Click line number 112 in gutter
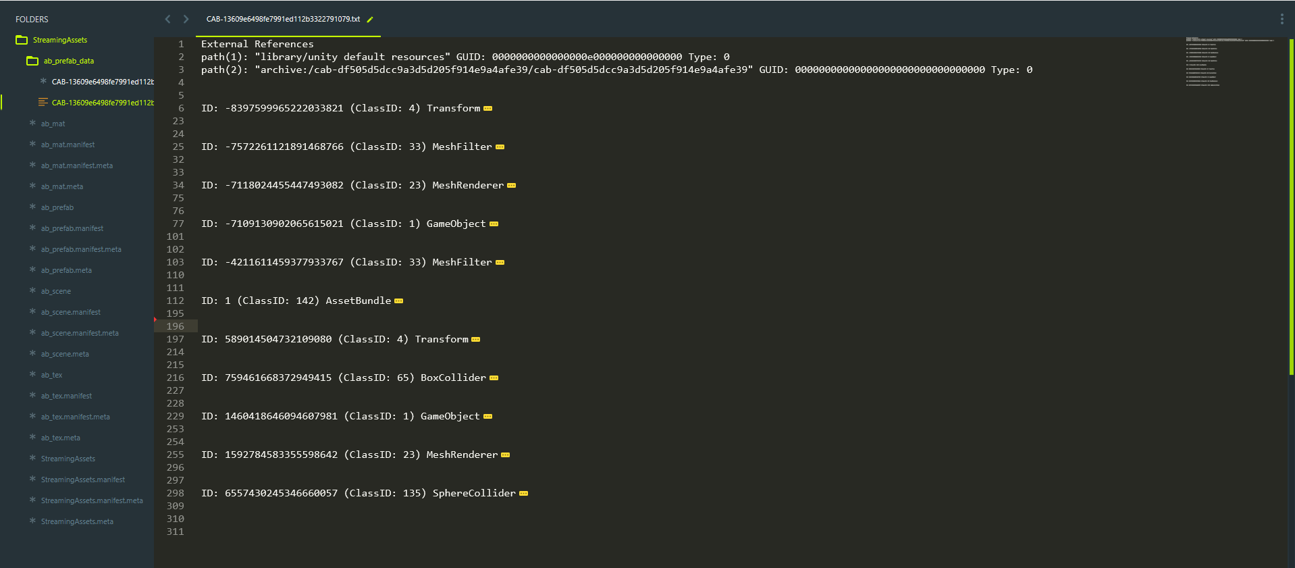Screen dimensions: 1295x568 pyautogui.click(x=176, y=301)
